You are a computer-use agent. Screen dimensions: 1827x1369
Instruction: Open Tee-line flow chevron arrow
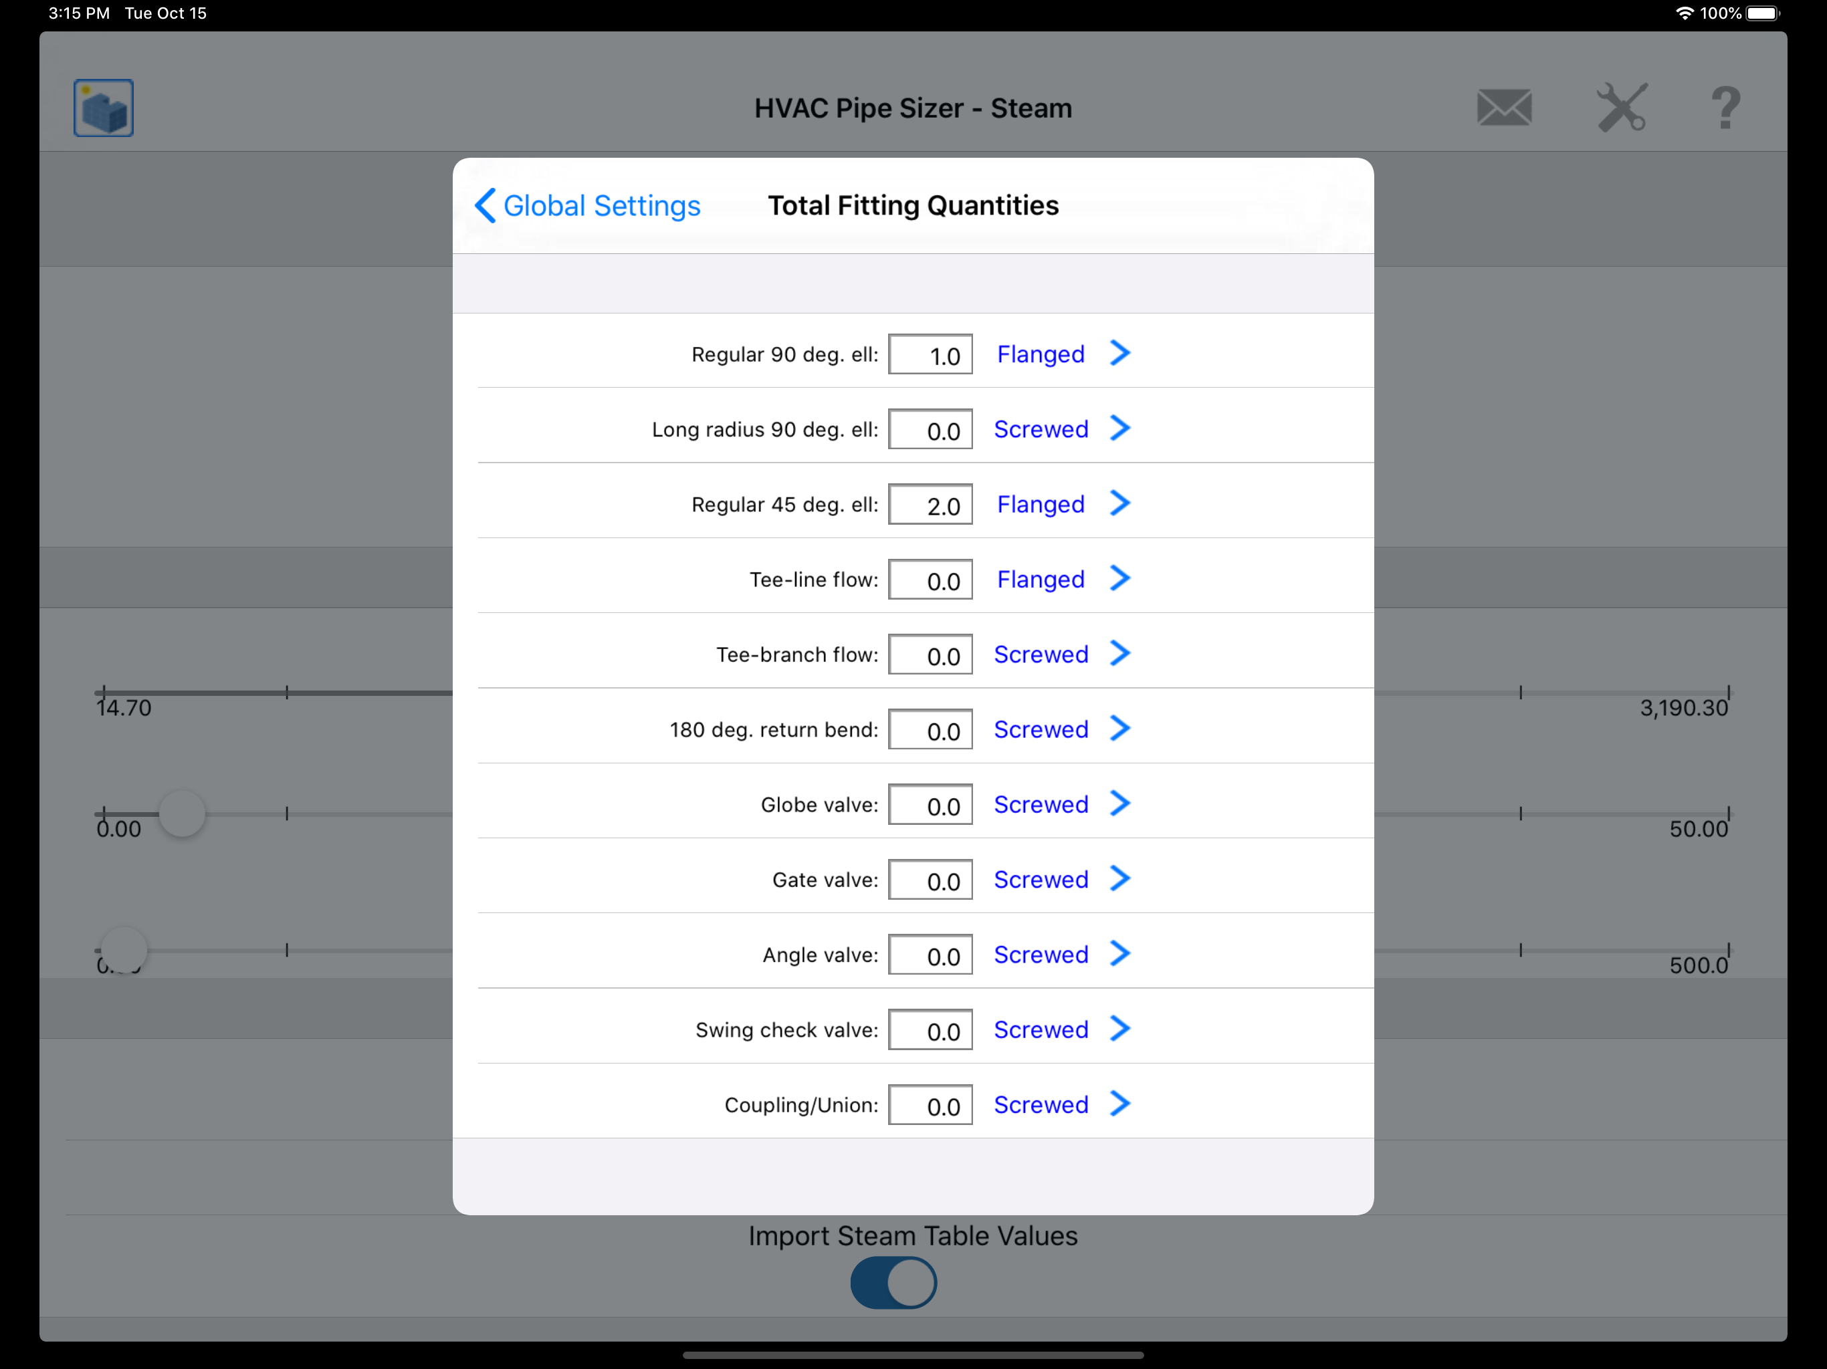click(x=1119, y=579)
